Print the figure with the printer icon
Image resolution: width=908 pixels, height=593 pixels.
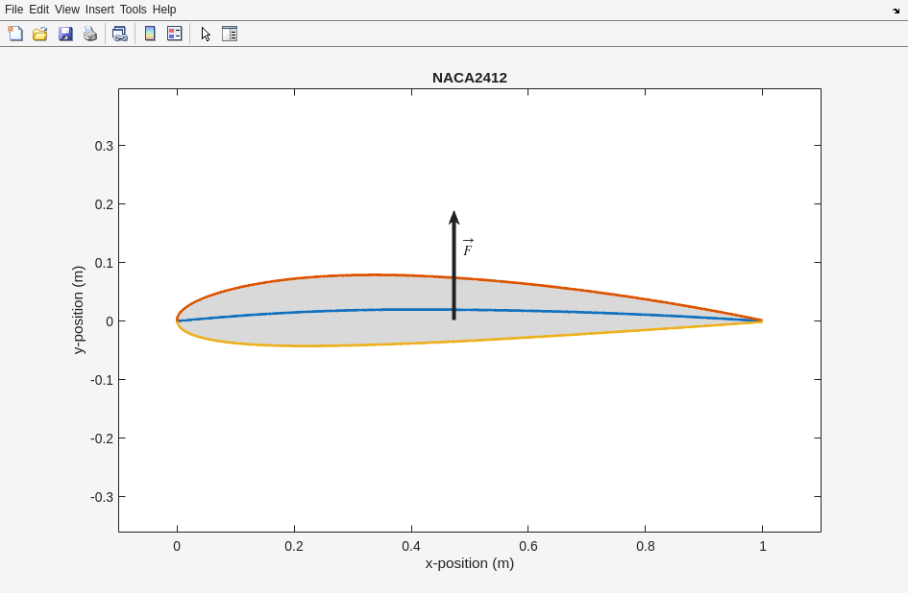(90, 34)
